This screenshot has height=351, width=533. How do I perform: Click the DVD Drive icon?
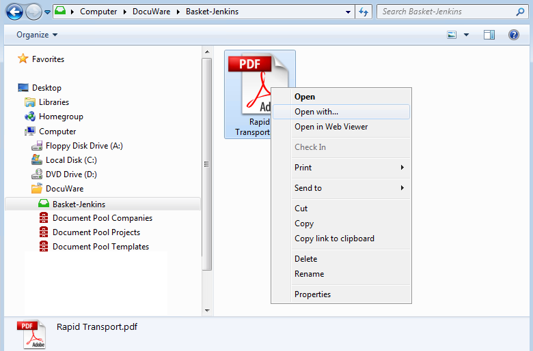[37, 174]
